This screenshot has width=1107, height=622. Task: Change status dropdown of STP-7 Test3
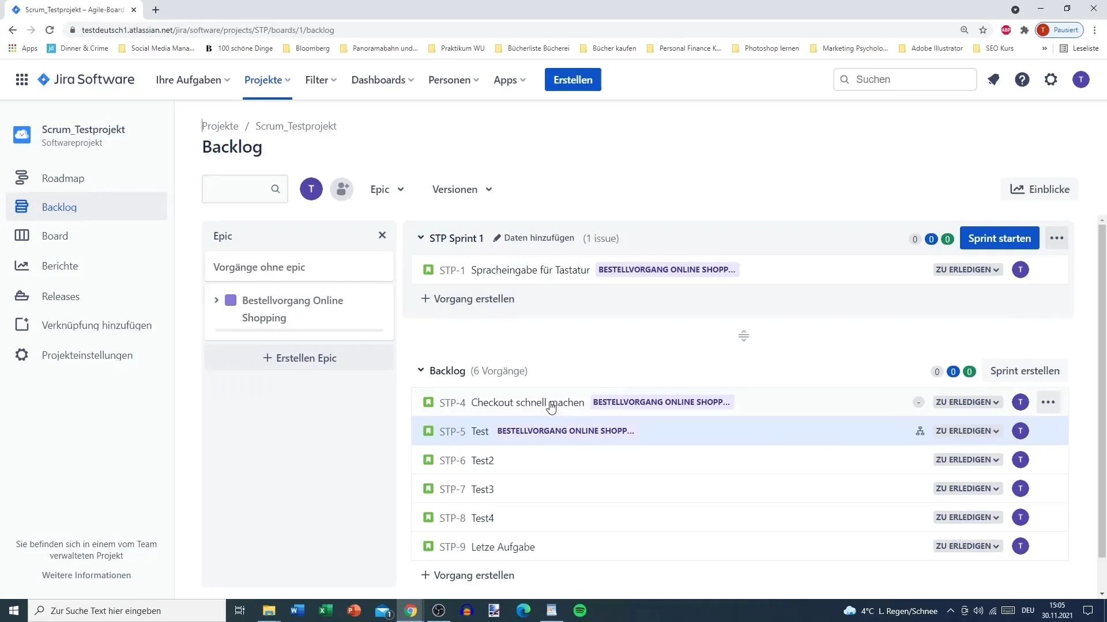click(x=967, y=488)
